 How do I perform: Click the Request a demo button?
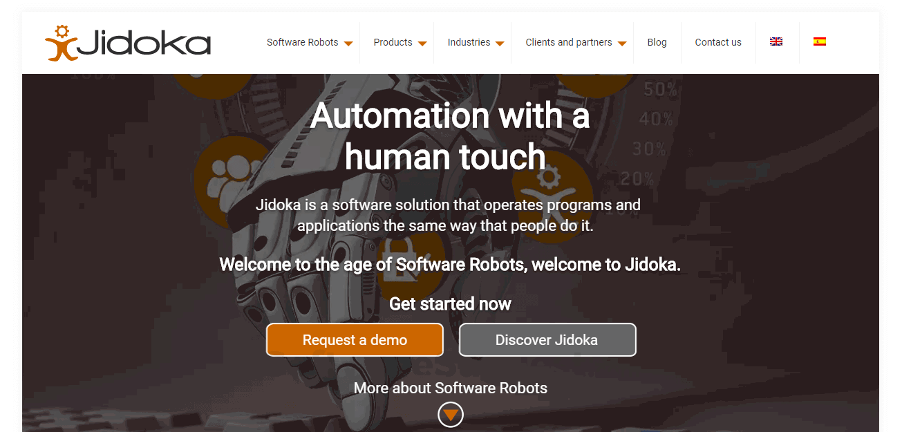tap(355, 340)
